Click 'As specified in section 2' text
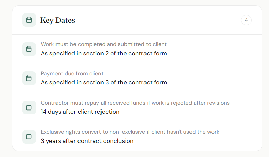This screenshot has width=269, height=157. tap(104, 53)
